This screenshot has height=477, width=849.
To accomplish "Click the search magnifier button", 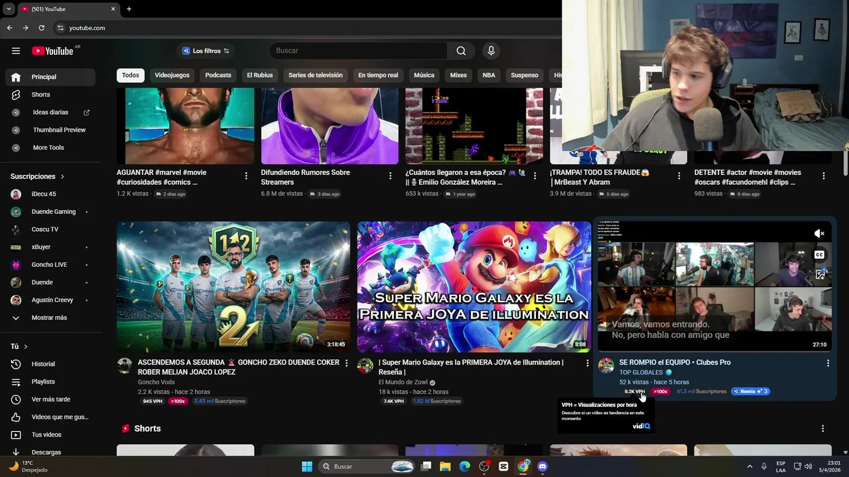I will tap(461, 51).
